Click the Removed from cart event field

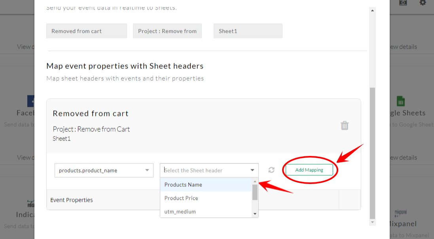pos(86,31)
